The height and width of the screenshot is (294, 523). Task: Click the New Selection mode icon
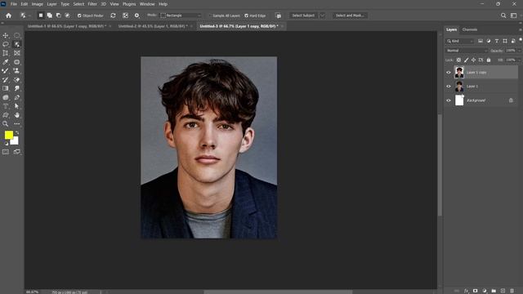tap(41, 16)
